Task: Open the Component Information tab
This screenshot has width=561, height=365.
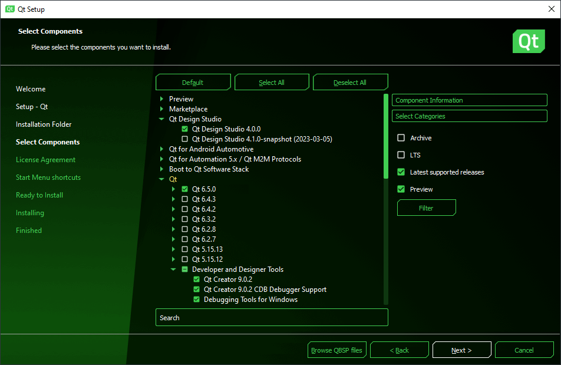Action: [x=469, y=100]
